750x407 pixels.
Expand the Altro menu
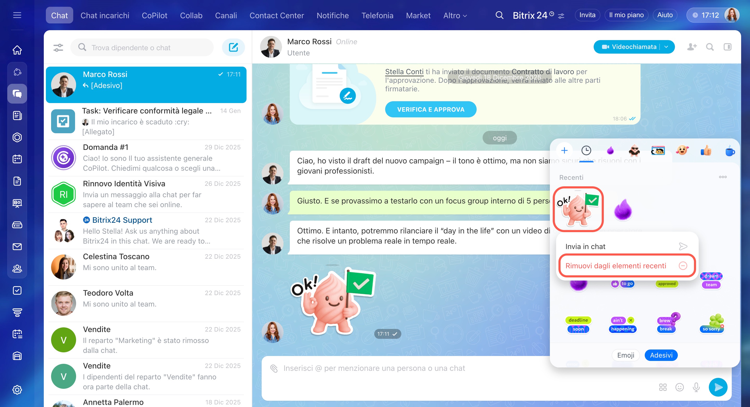click(455, 15)
